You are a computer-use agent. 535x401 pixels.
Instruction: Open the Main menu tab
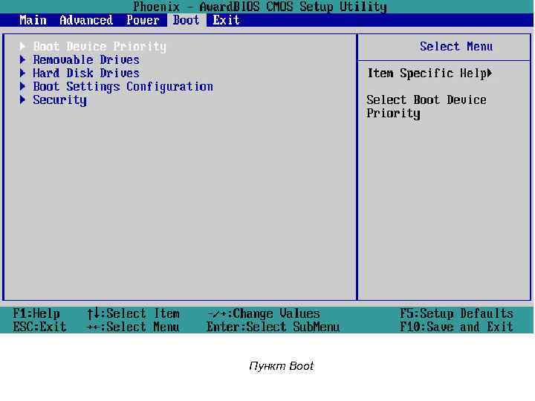(x=33, y=20)
